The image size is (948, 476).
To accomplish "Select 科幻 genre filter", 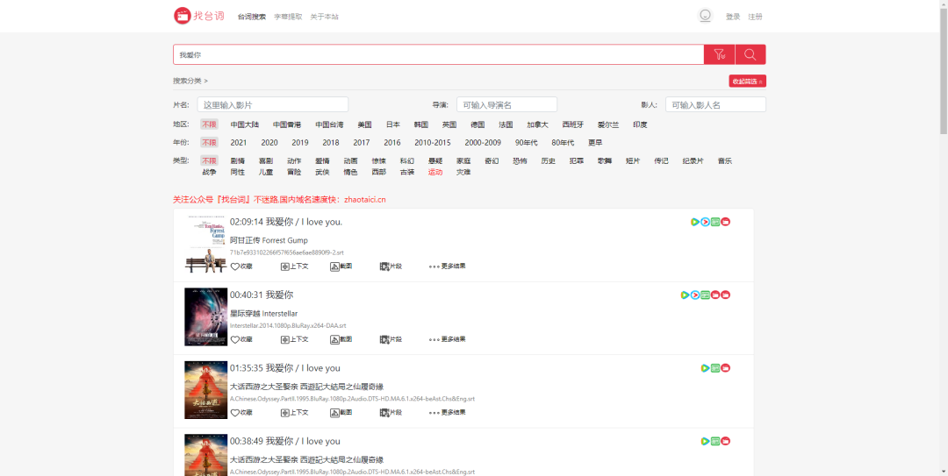I will [x=407, y=160].
